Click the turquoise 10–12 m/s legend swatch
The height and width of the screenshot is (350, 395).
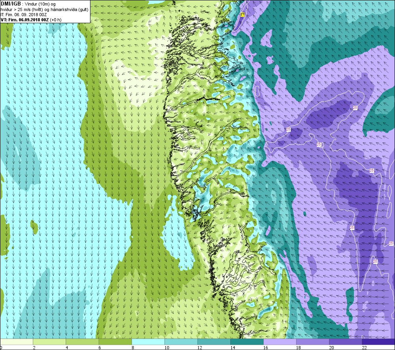point(181,341)
